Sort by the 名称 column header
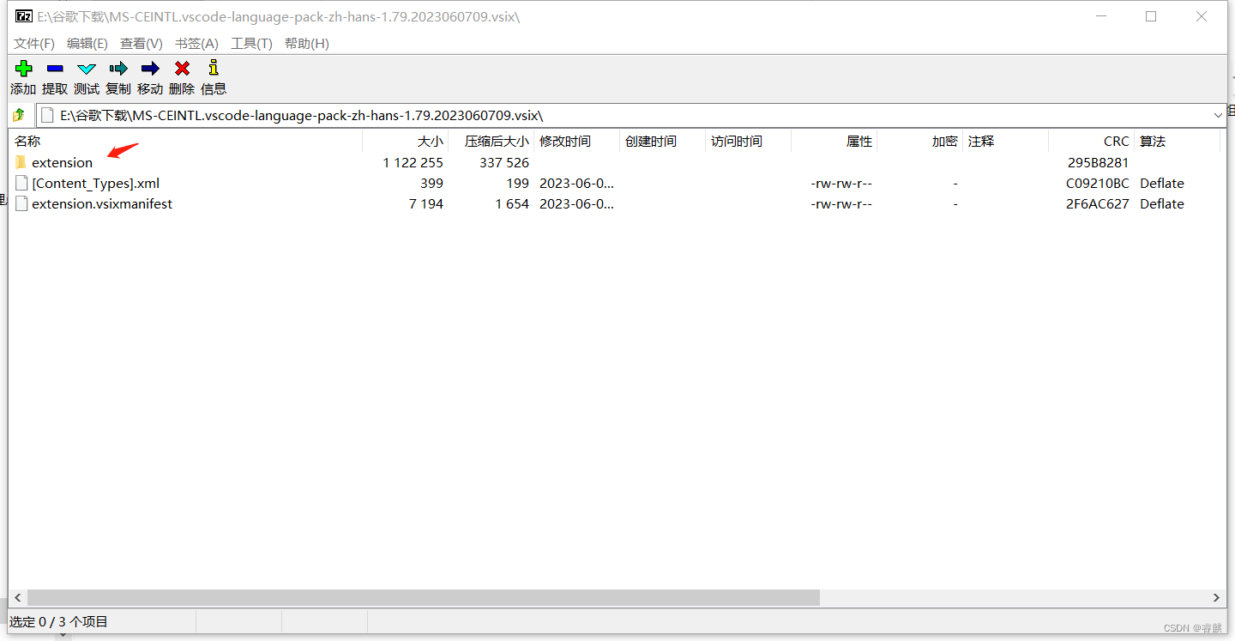Screen dimensions: 1235x641 (185, 142)
